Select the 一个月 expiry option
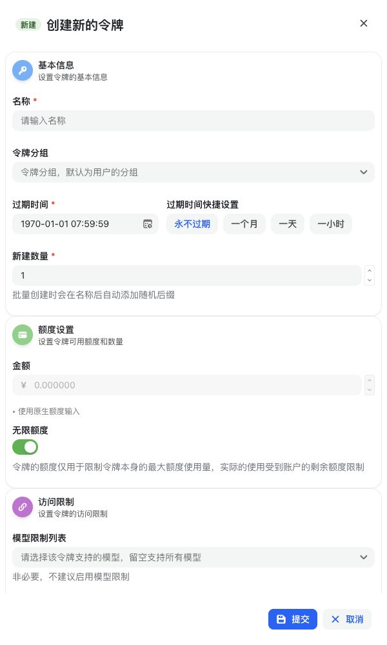Screen dimensions: 387x645 pos(244,224)
